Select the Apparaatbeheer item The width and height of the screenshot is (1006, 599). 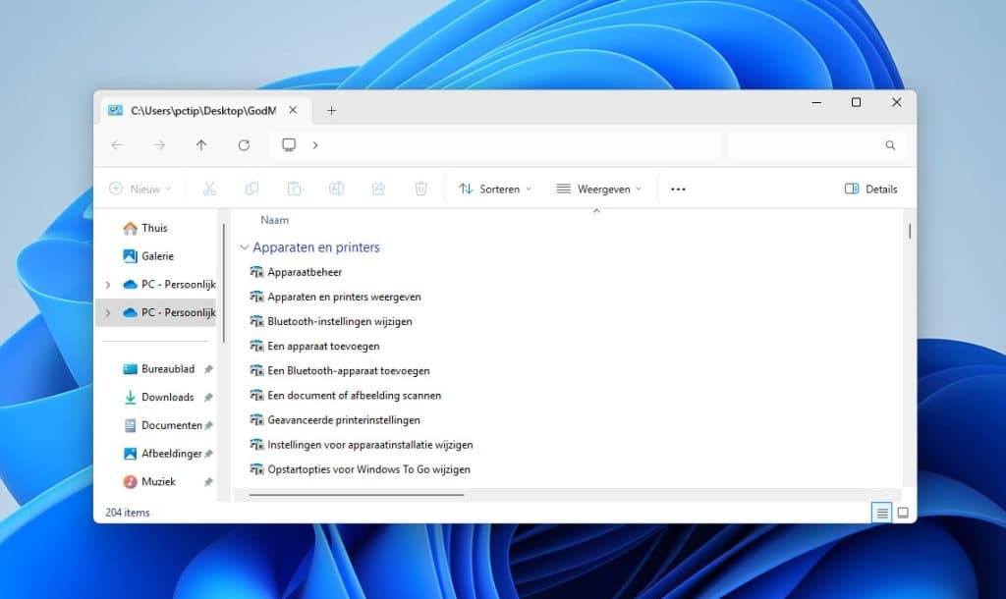305,273
